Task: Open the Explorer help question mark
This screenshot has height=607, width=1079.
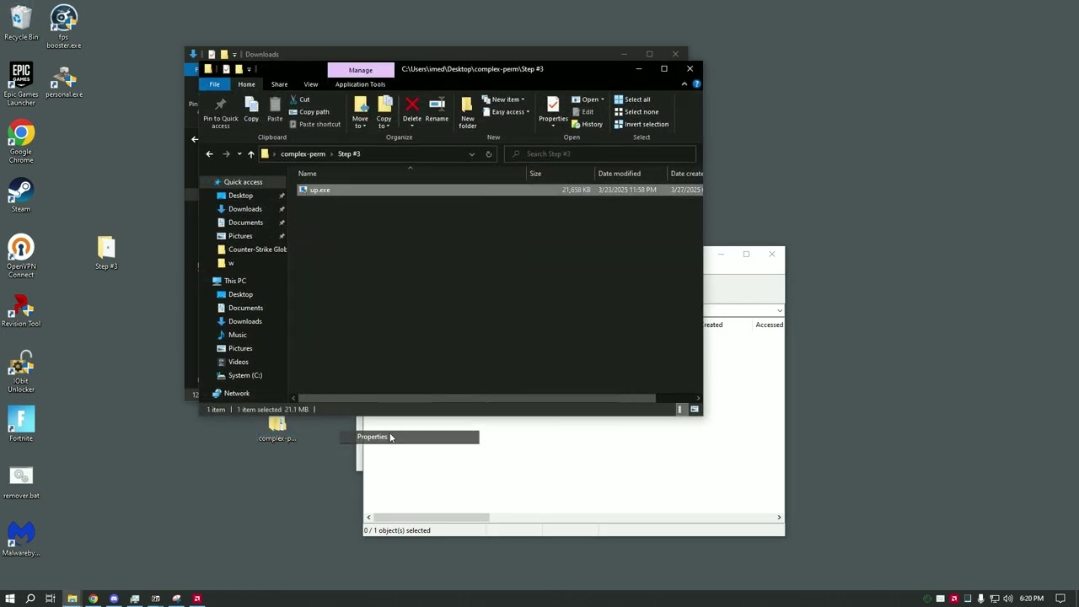Action: [x=696, y=84]
